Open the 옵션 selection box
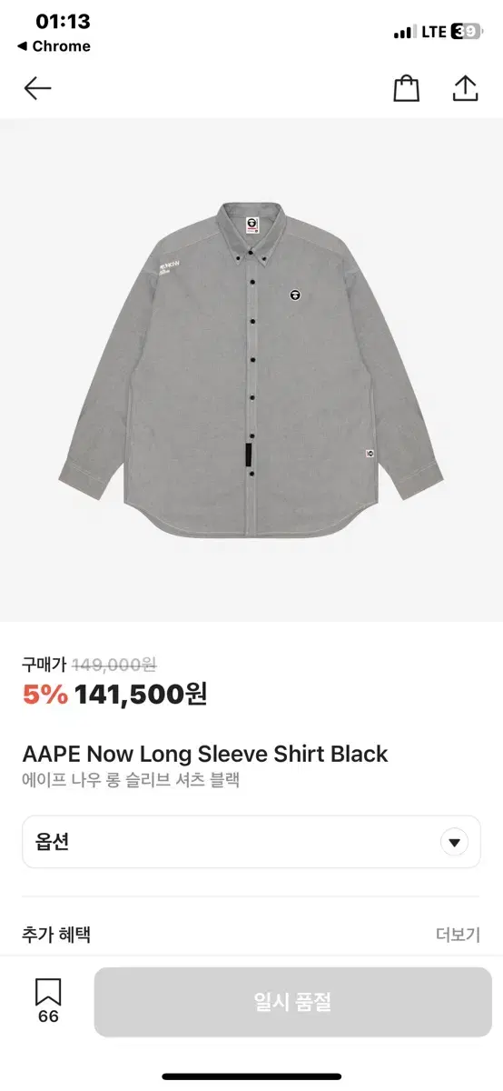 click(251, 842)
